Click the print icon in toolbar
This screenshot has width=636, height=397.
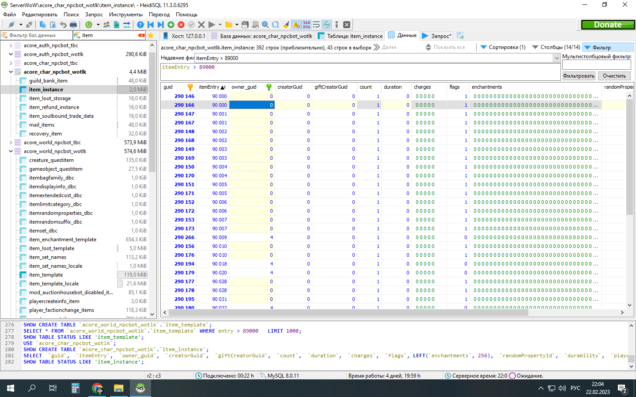73,25
